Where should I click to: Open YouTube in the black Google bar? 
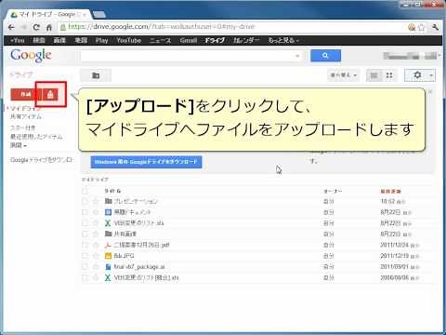point(129,40)
